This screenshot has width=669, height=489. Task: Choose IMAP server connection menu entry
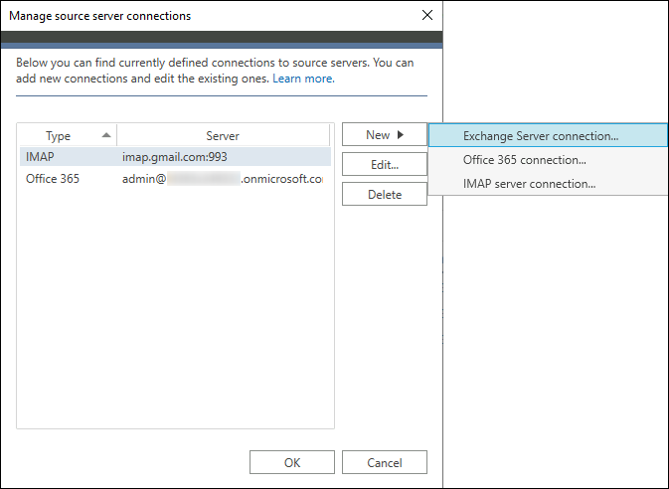pyautogui.click(x=548, y=184)
